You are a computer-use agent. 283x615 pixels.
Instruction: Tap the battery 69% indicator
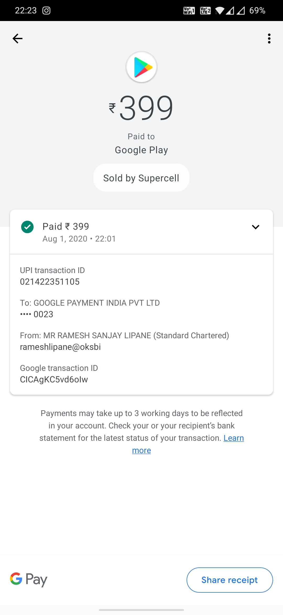(257, 11)
